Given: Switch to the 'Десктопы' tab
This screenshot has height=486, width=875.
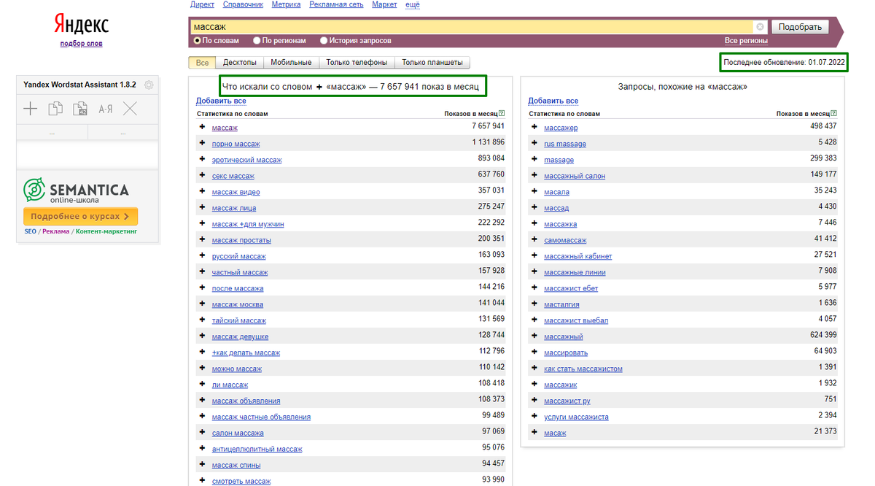Looking at the screenshot, I should tap(239, 63).
